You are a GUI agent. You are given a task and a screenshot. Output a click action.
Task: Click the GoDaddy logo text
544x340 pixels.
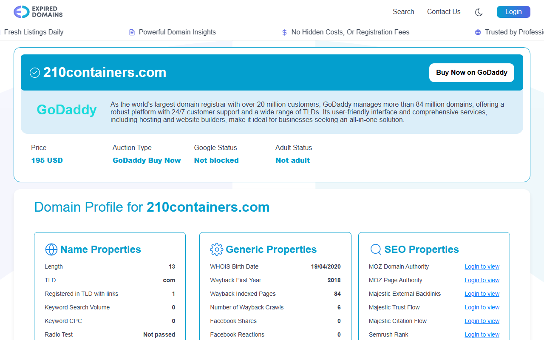click(67, 110)
